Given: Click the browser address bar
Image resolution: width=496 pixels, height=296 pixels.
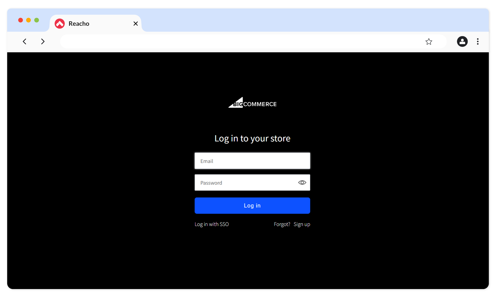Looking at the screenshot, I should [240, 41].
